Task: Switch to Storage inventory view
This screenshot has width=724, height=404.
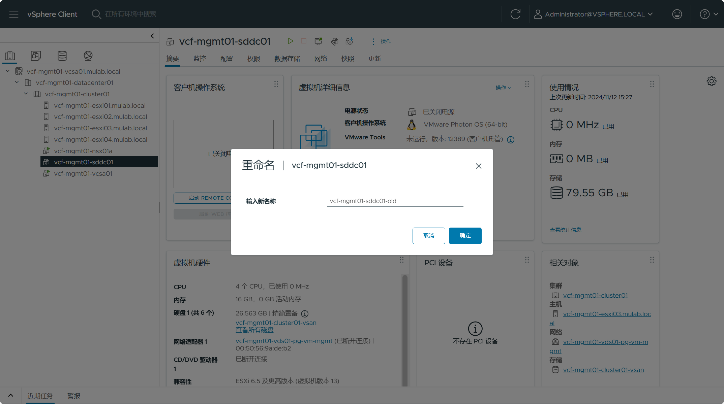Action: (x=62, y=56)
